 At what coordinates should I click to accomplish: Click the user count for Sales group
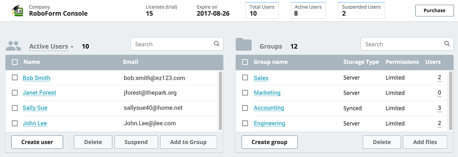point(439,78)
